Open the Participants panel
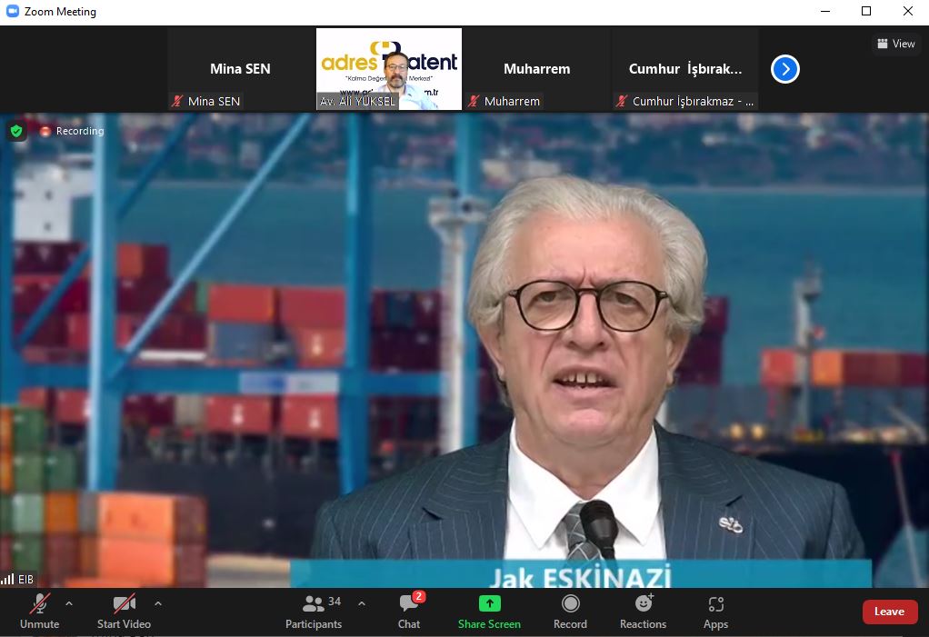The width and height of the screenshot is (929, 637). pyautogui.click(x=314, y=612)
